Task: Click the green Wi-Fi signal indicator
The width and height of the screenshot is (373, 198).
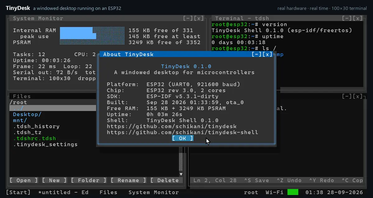Action: [293, 192]
